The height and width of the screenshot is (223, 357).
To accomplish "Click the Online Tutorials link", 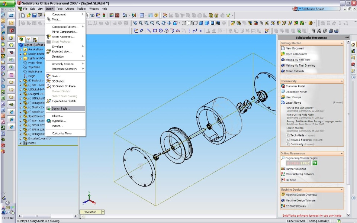I will [295, 71].
